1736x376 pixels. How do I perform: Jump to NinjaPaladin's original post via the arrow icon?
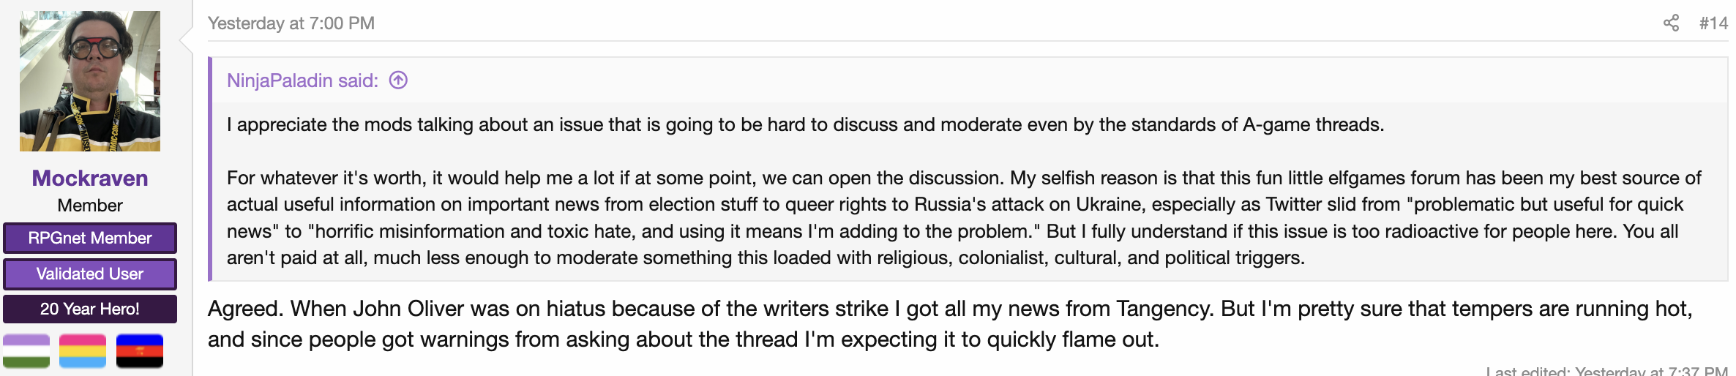coord(398,80)
